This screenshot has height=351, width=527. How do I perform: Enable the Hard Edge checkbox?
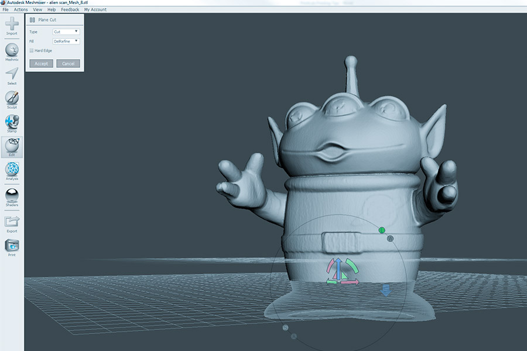tap(32, 51)
